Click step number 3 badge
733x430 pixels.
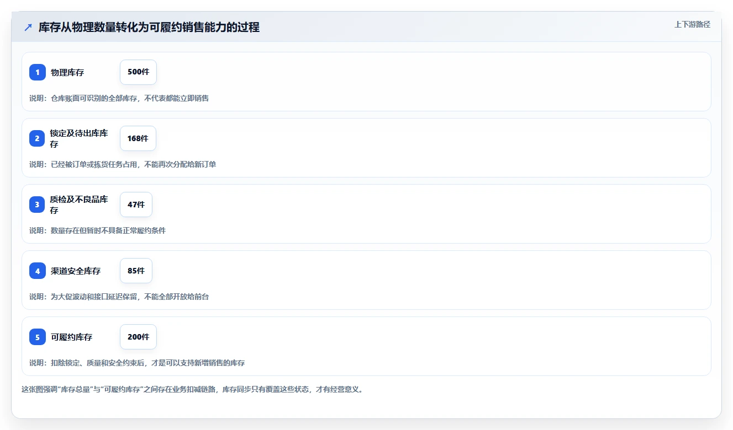point(38,205)
